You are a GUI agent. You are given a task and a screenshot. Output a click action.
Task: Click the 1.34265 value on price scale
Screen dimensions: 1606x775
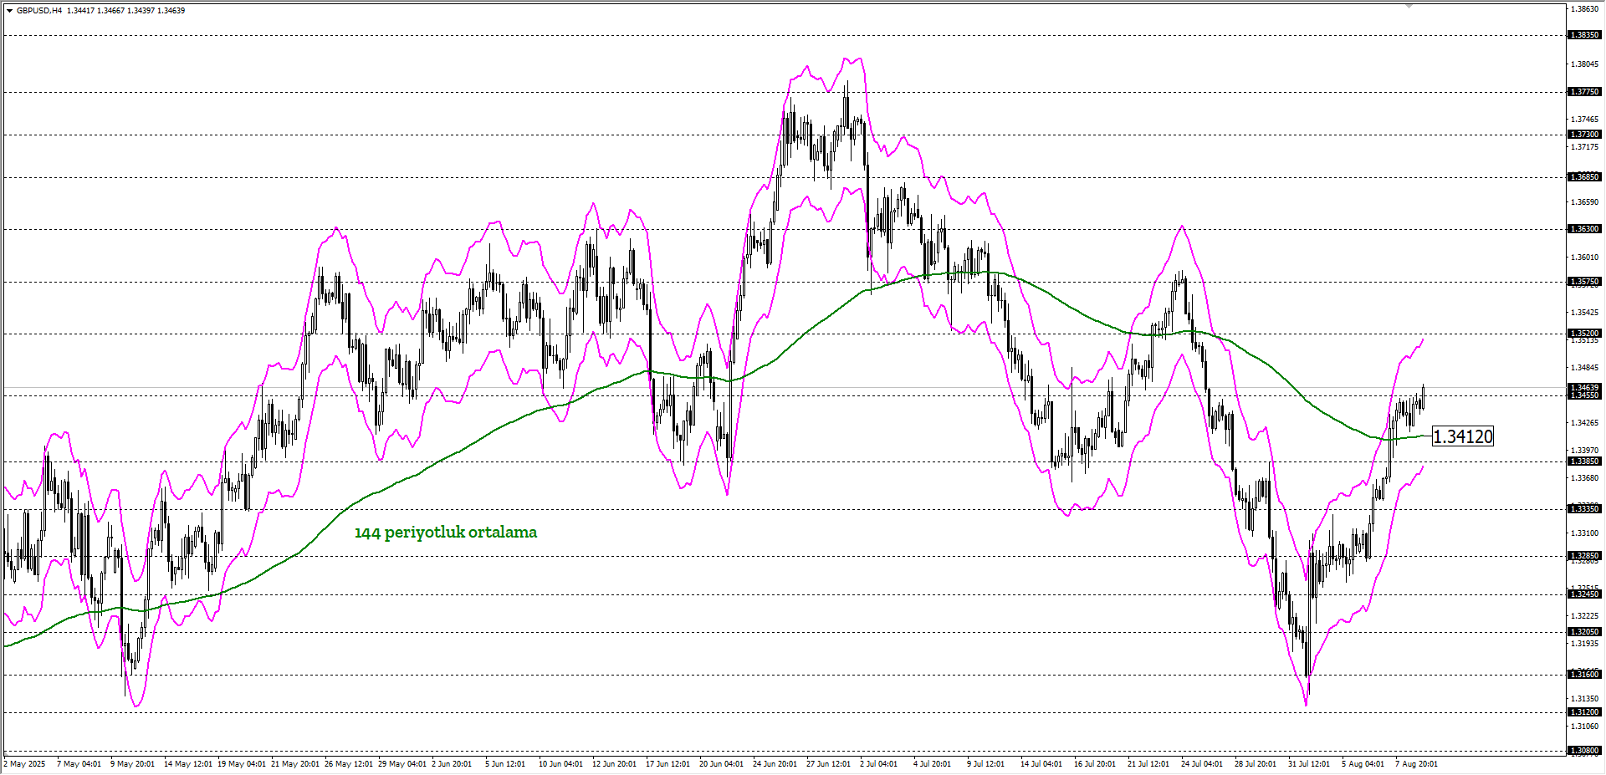(x=1585, y=423)
